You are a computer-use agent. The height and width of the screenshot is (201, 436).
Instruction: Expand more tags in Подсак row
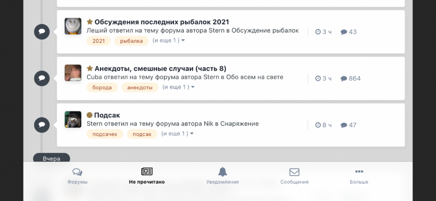[177, 134]
